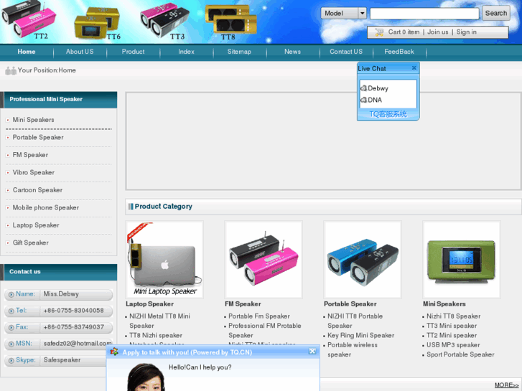
Task: Open the News menu item
Action: (x=293, y=52)
